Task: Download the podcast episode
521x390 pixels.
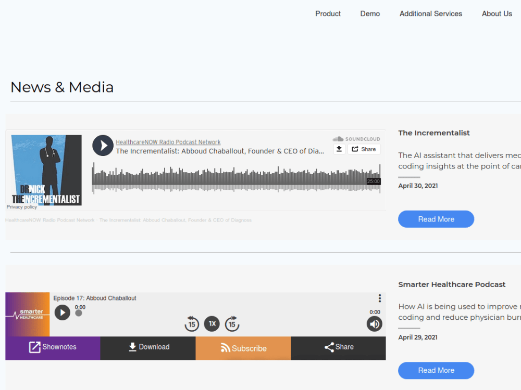Action: 148,348
